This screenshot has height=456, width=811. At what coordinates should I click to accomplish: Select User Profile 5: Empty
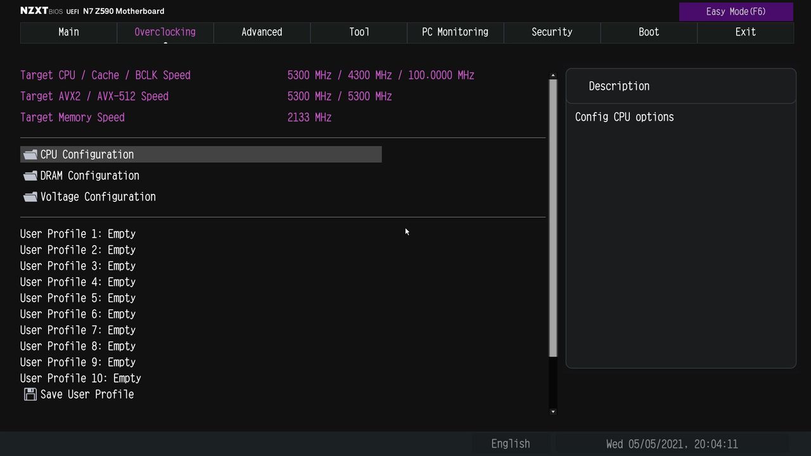coord(78,298)
